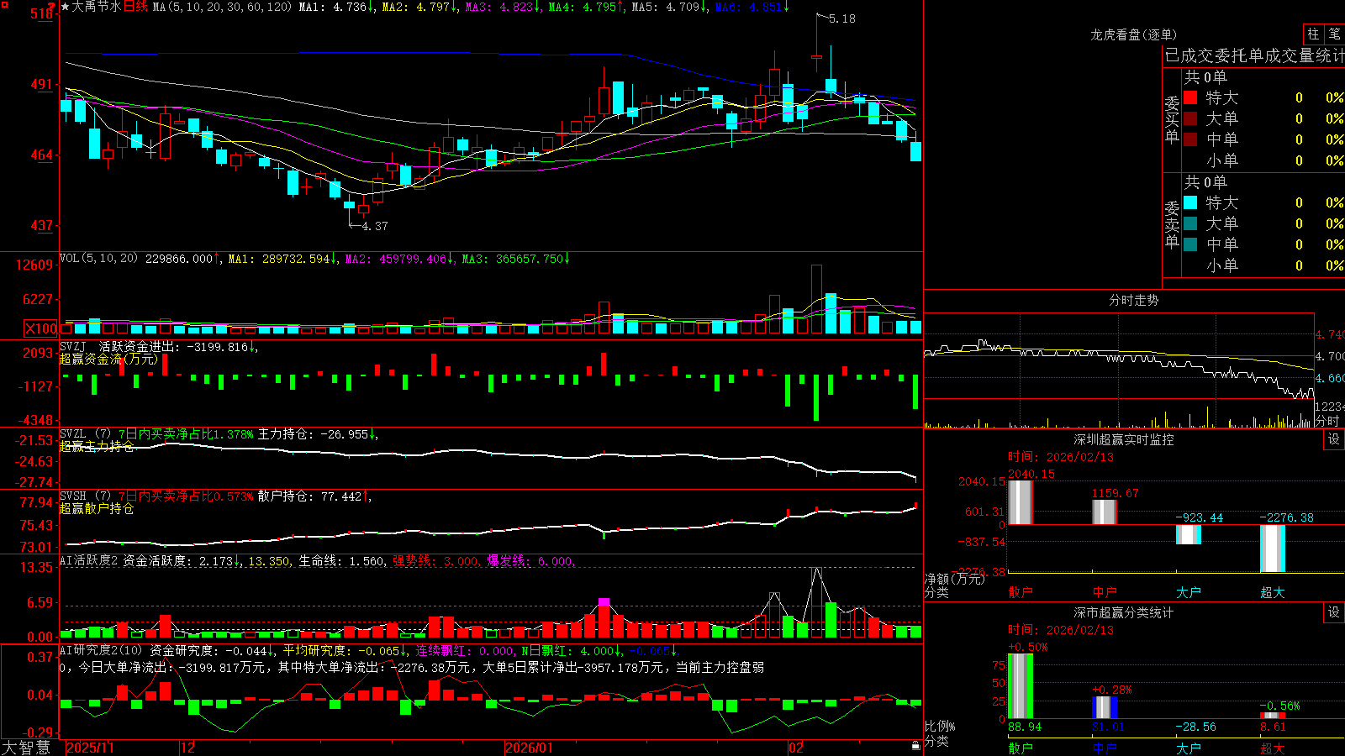Click the -2276.38 超大 net-amount bar
The image size is (1345, 756).
(x=1273, y=549)
